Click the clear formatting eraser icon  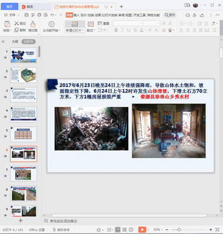(164, 30)
